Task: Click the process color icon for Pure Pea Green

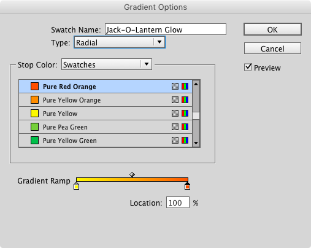Action: click(x=175, y=127)
